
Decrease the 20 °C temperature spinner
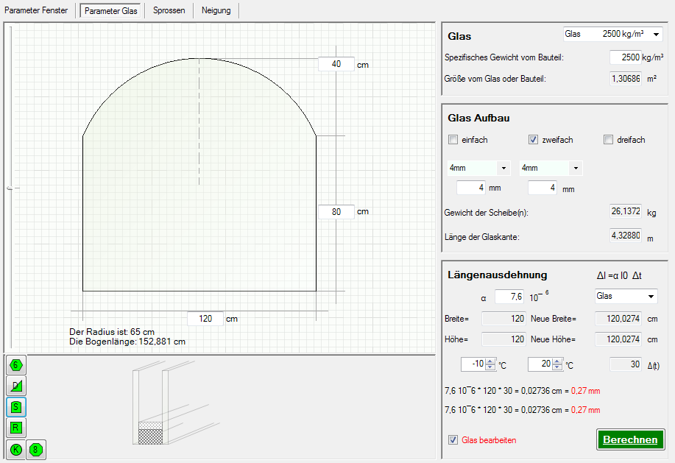tap(556, 368)
